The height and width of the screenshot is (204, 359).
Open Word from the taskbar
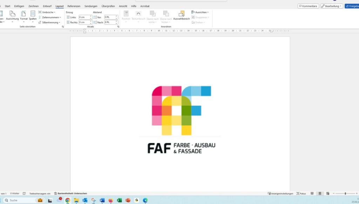pyautogui.click(x=102, y=201)
